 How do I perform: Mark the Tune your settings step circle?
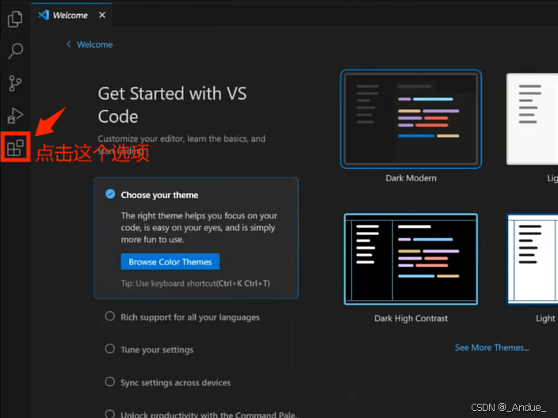pos(110,348)
